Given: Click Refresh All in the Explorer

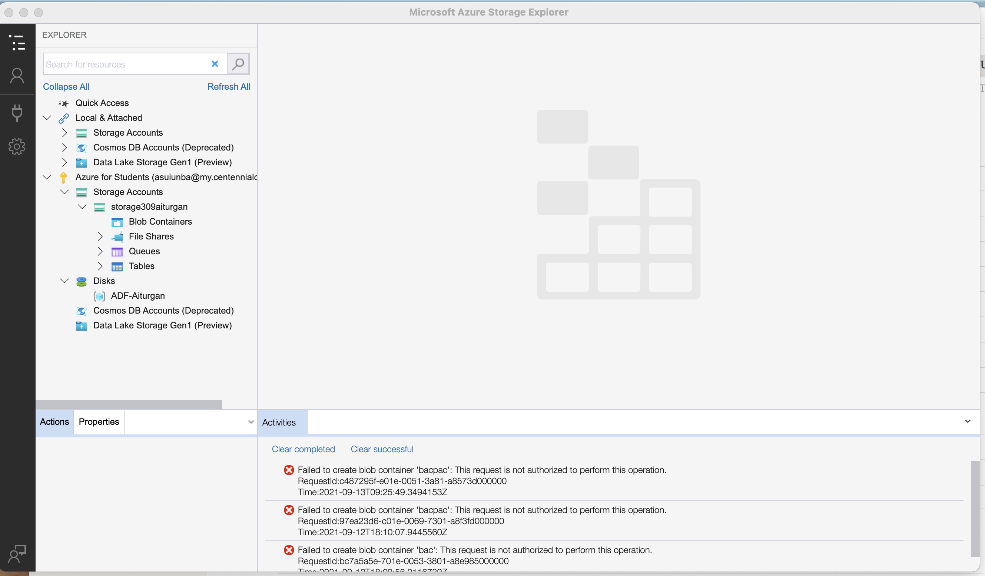Looking at the screenshot, I should [229, 86].
